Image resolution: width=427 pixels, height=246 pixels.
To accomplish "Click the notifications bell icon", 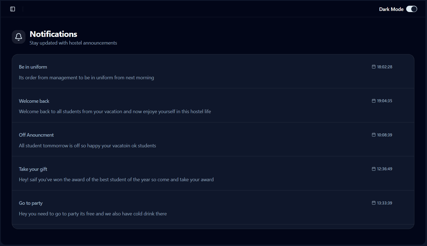I will click(19, 37).
